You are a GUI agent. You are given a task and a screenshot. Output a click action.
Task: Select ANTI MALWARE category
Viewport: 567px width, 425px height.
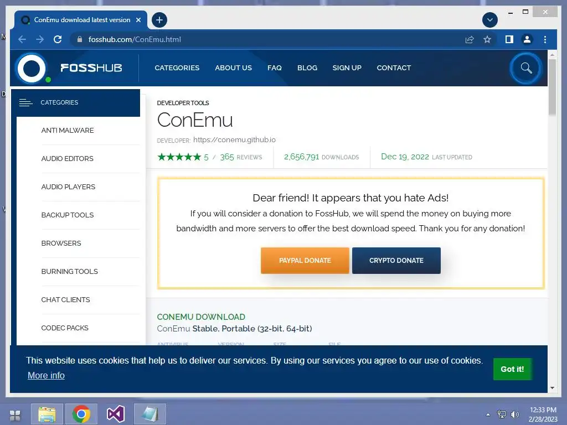click(67, 131)
